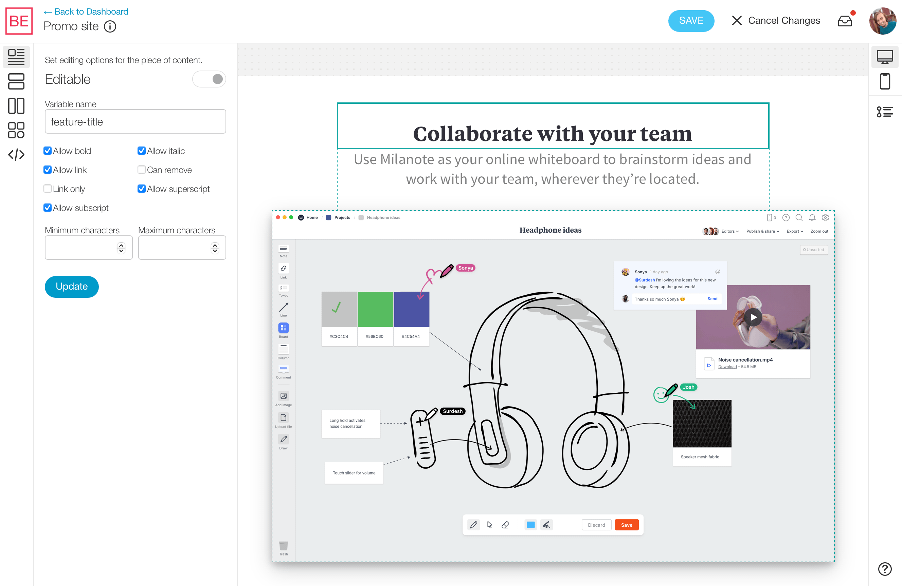Check the Link only checkbox
The image size is (902, 586).
click(x=47, y=189)
